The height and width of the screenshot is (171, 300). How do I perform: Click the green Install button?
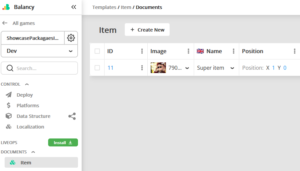pos(63,142)
